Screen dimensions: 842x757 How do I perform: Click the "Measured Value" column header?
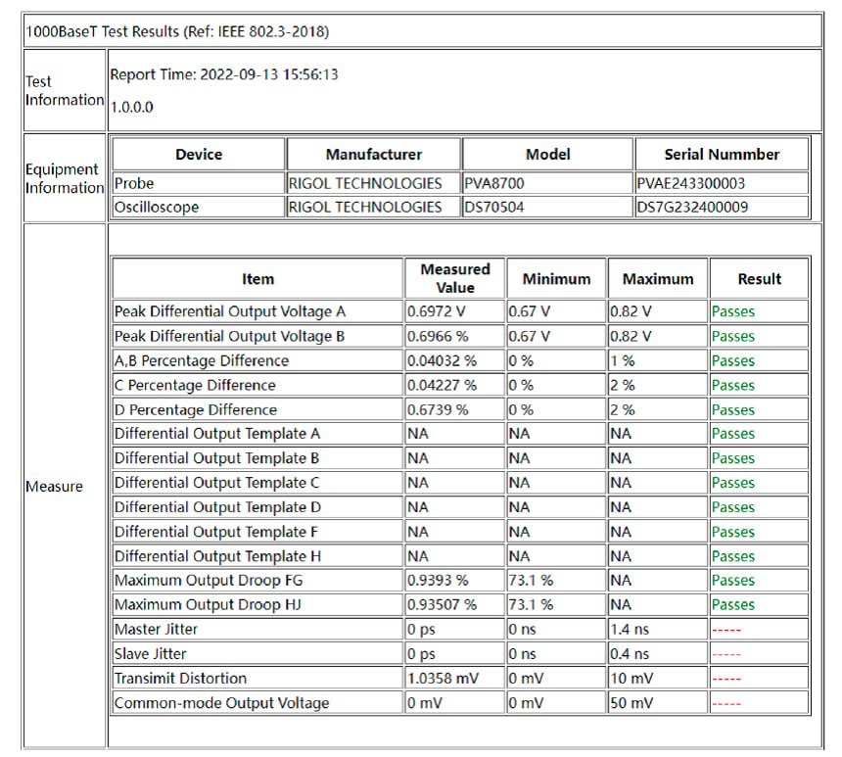[455, 278]
